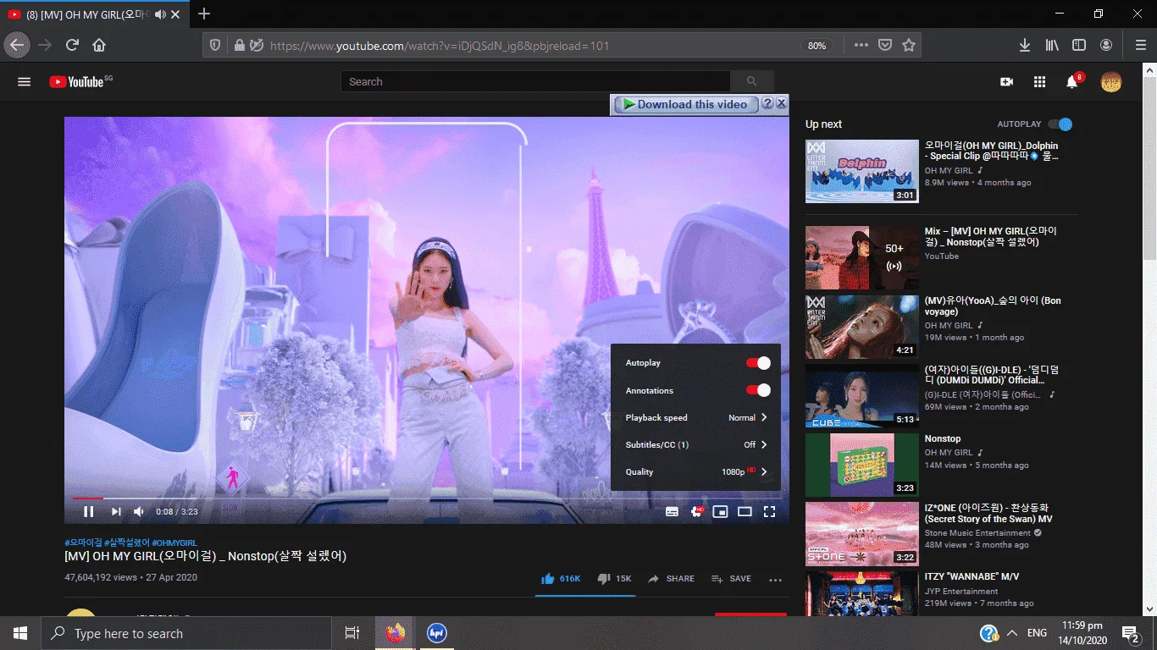Show hidden system tray icons

click(x=1011, y=633)
